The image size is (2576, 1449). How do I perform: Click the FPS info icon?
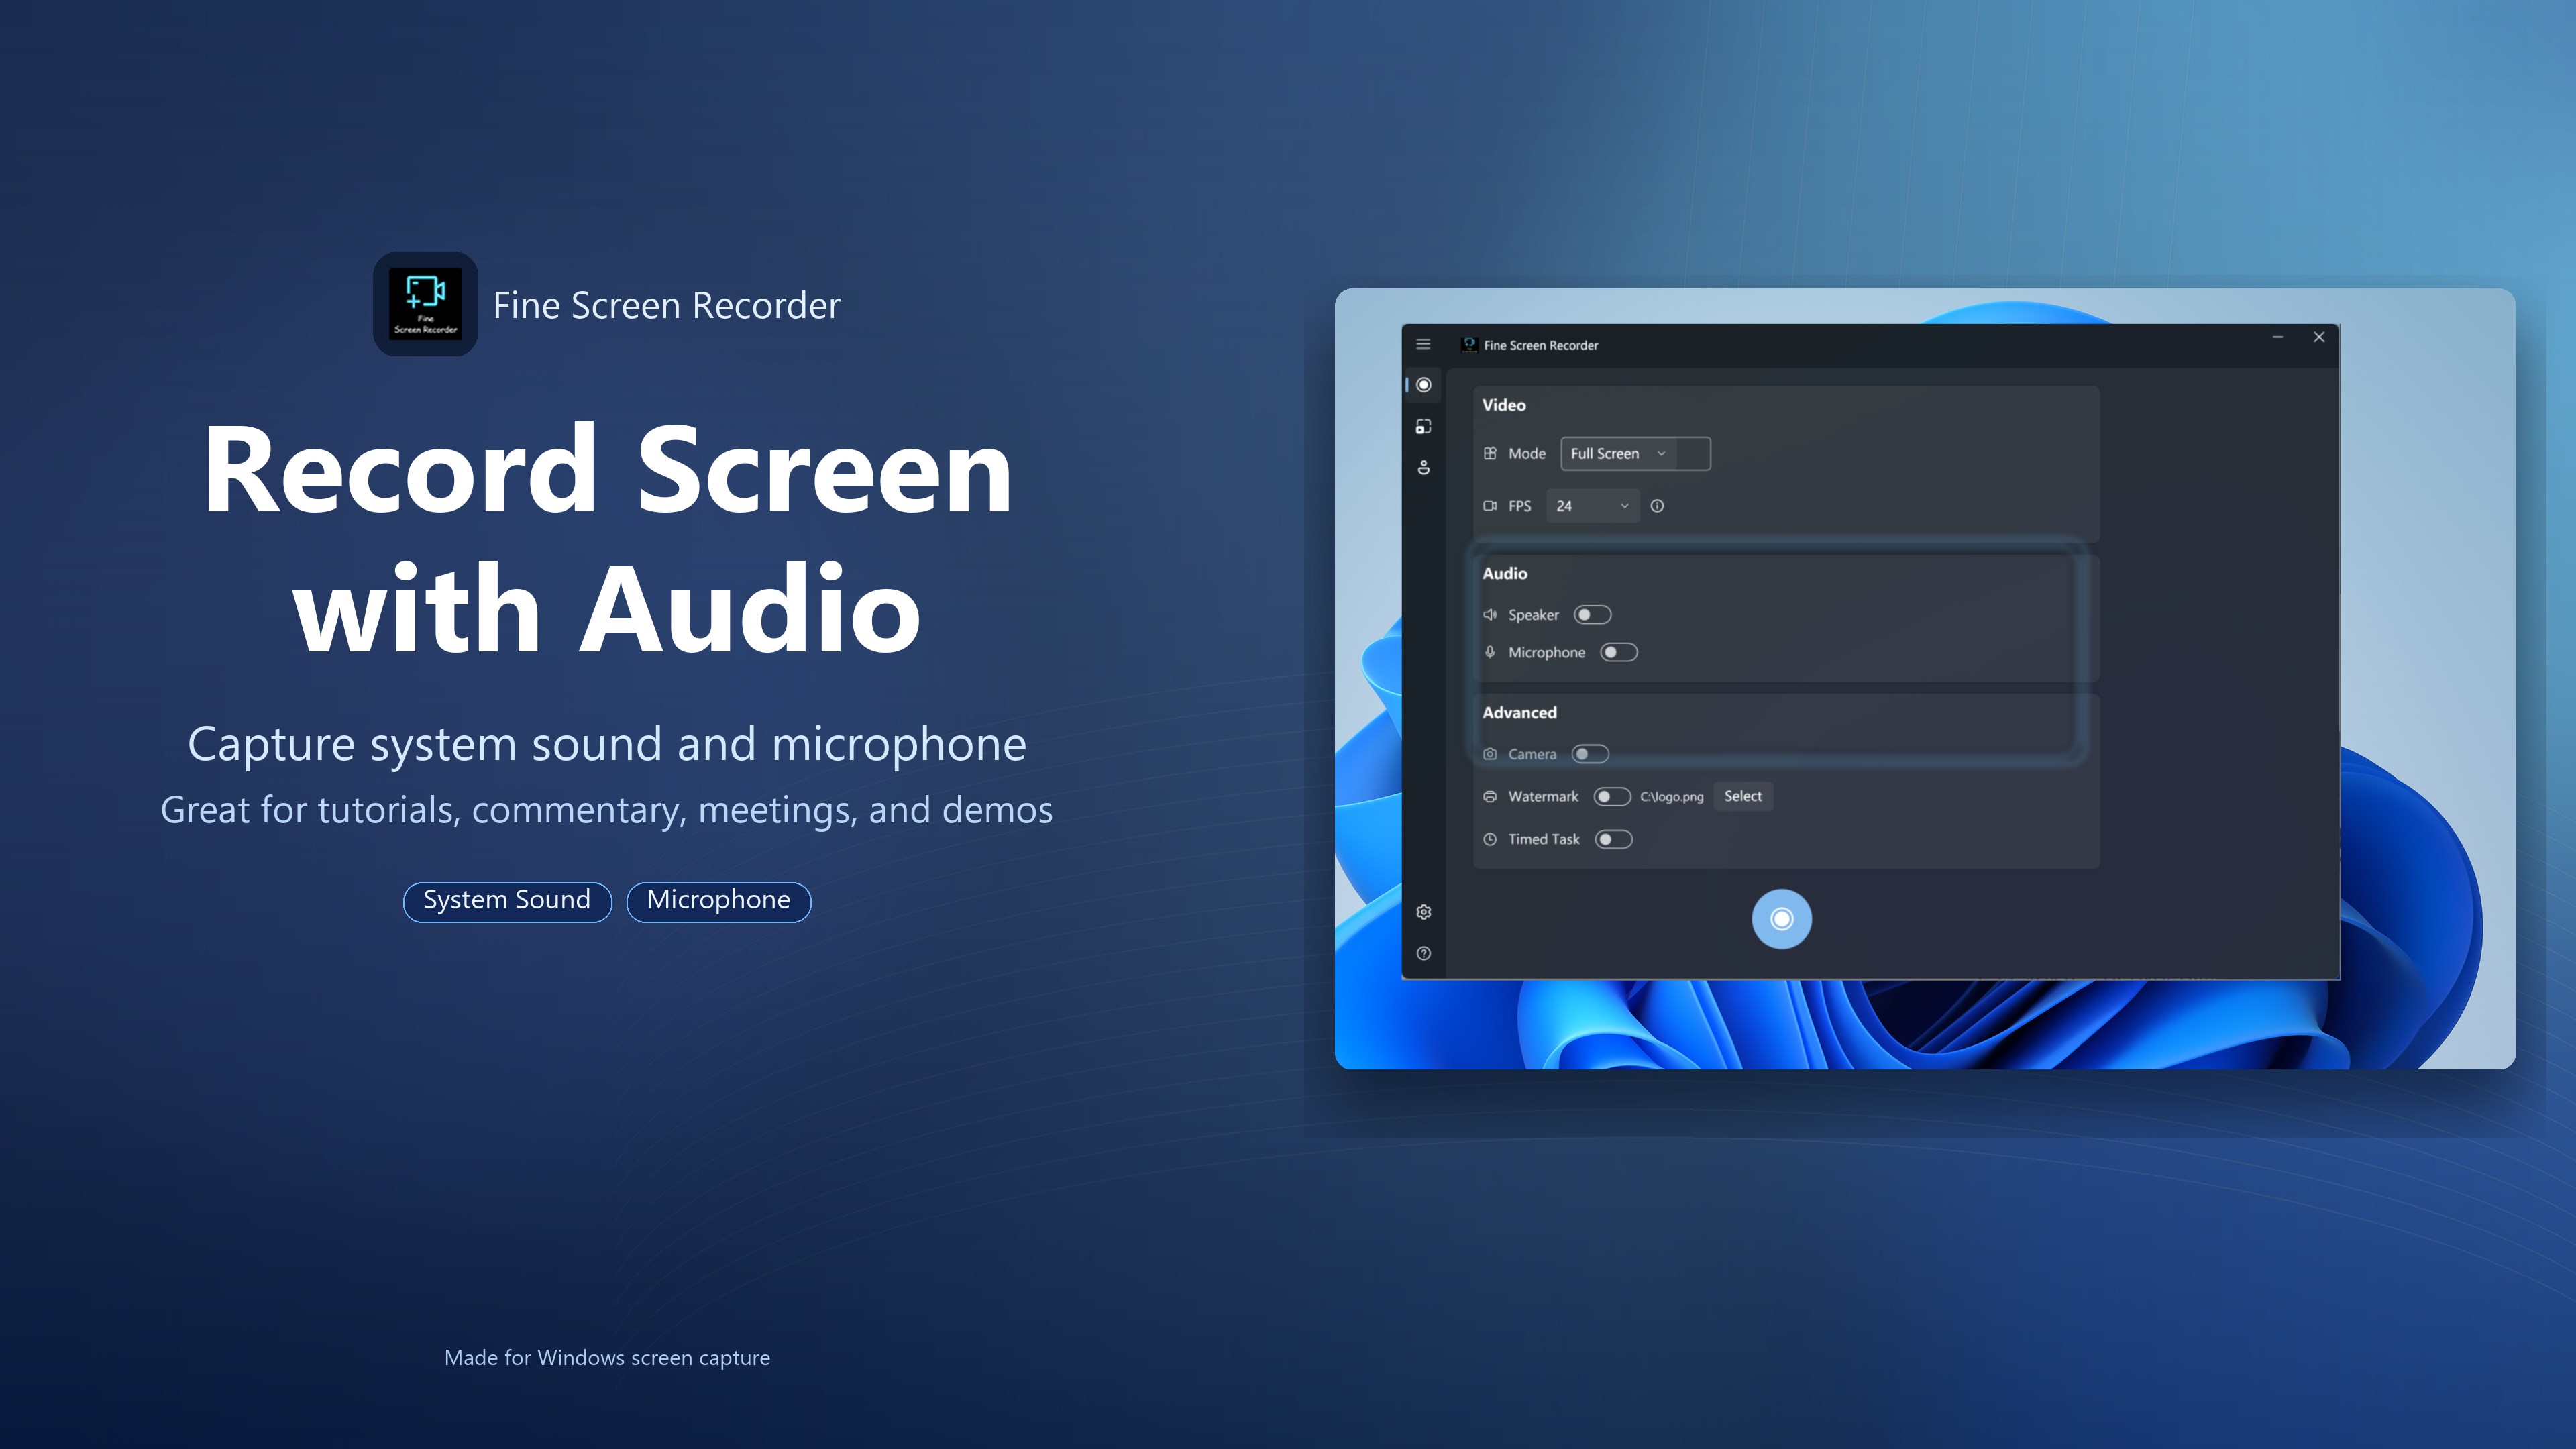coord(1657,506)
